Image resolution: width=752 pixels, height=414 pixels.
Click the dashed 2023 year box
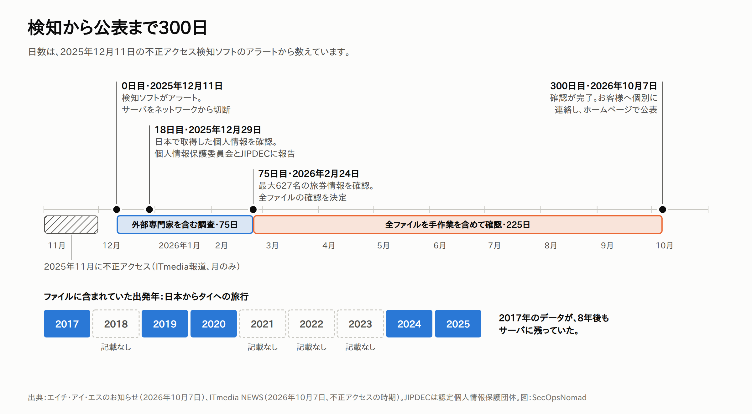(x=360, y=324)
